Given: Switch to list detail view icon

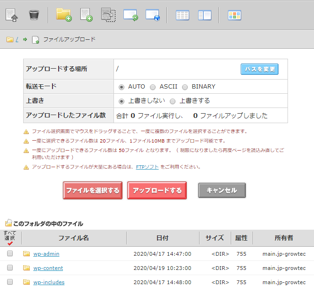Looking at the screenshot, I should [x=183, y=15].
